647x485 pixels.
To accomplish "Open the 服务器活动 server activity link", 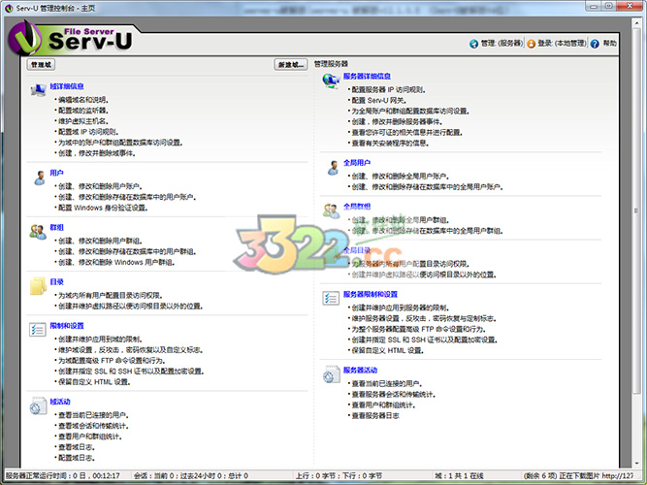I will click(x=360, y=370).
